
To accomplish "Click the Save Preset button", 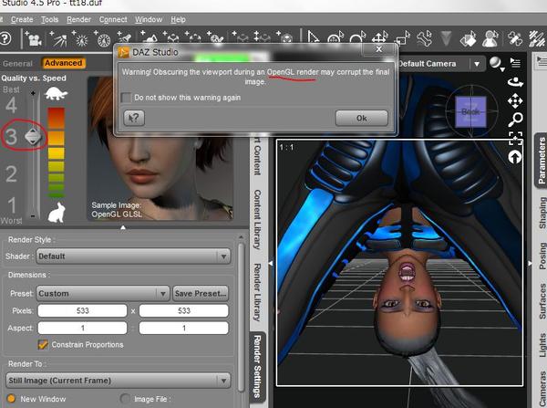I will click(201, 293).
